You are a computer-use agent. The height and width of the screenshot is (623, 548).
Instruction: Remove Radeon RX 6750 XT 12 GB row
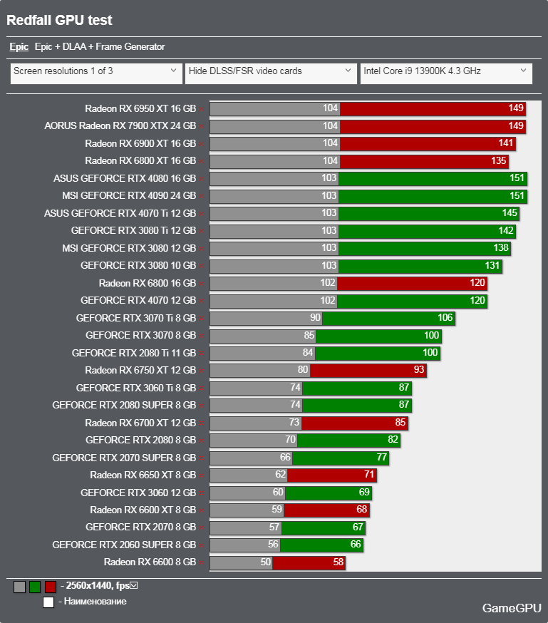pos(202,371)
